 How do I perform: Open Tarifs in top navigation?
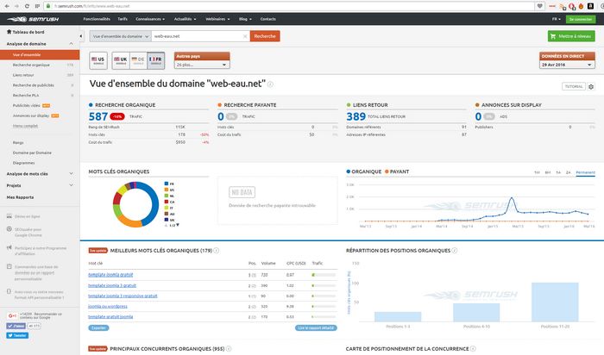click(x=123, y=19)
